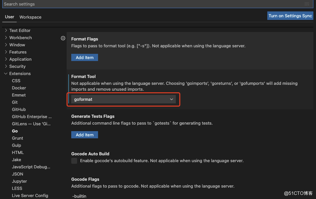Open the Format Tool goformat dropdown

pos(123,99)
